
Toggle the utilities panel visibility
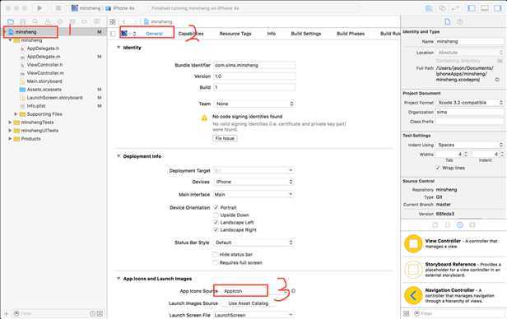tap(497, 8)
